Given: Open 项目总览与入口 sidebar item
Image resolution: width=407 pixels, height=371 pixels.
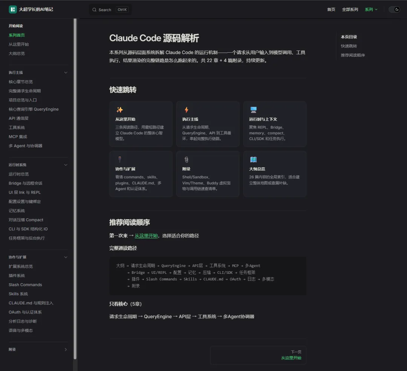Looking at the screenshot, I should click(x=23, y=100).
